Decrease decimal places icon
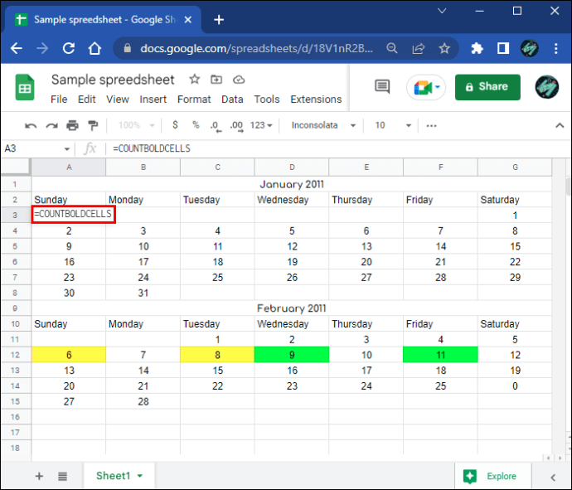The width and height of the screenshot is (572, 490). 216,126
